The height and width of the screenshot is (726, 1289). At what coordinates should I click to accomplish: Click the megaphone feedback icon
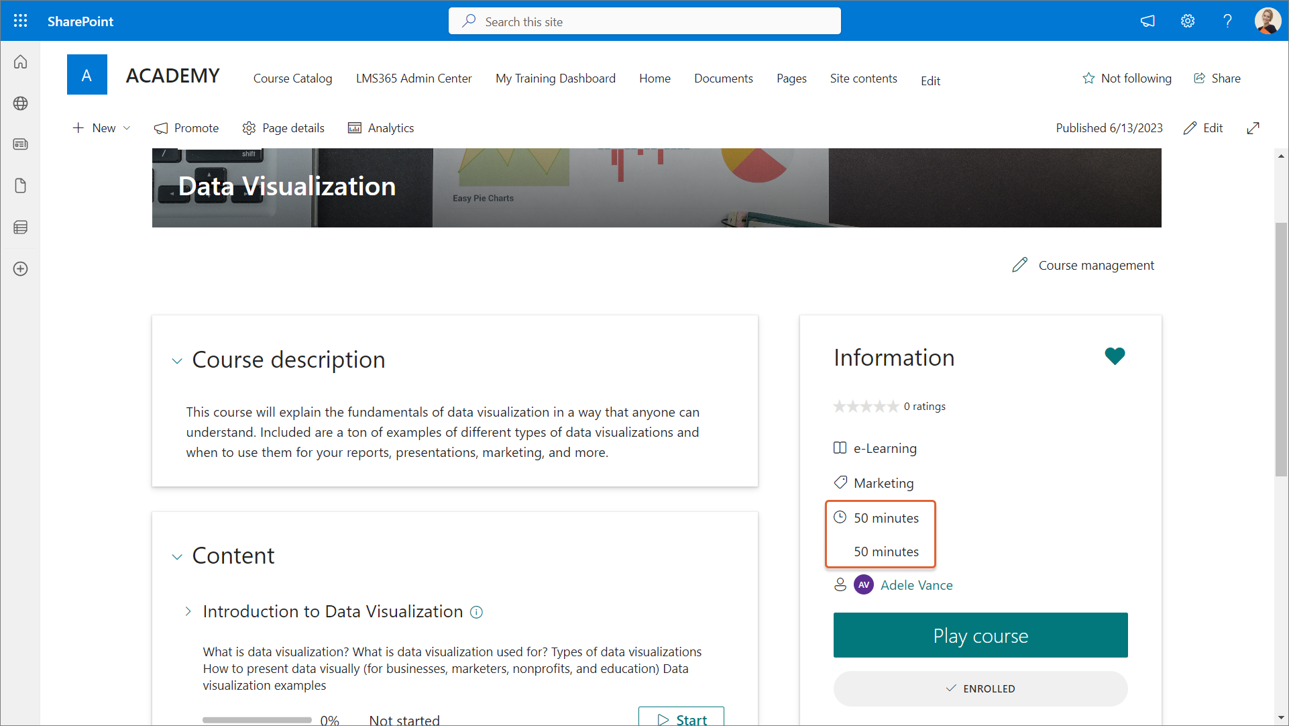tap(1147, 21)
